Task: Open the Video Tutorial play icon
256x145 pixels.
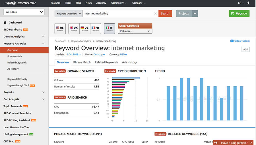Action: [232, 41]
